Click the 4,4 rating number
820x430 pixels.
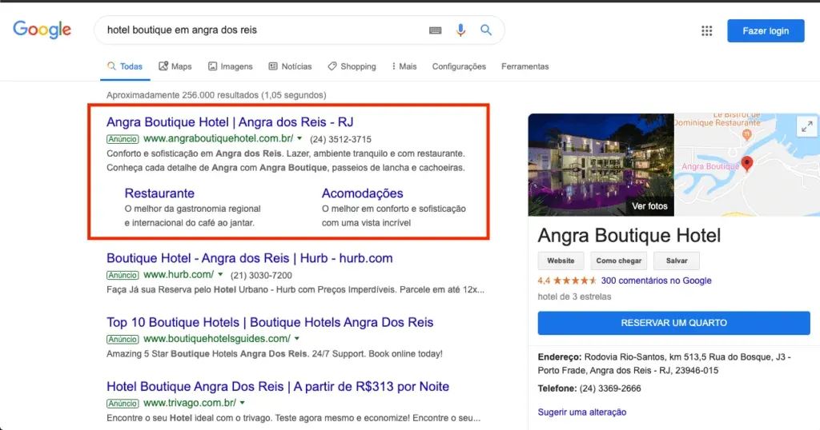pos(544,281)
